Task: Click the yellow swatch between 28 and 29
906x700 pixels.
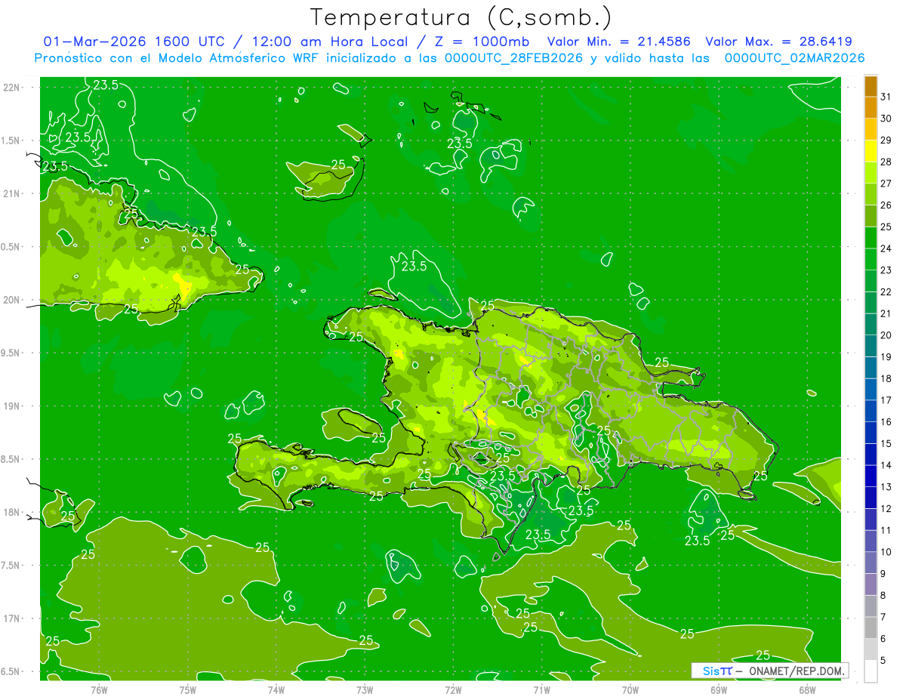Action: [x=871, y=151]
